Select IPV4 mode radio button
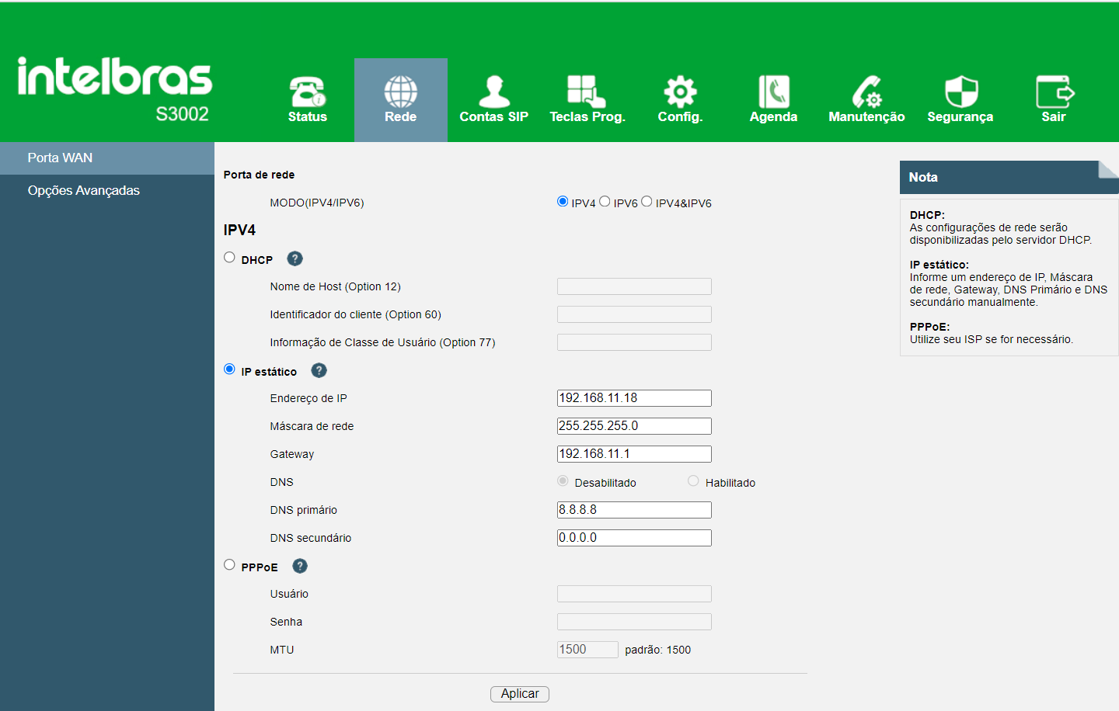1119x711 pixels. pyautogui.click(x=563, y=201)
